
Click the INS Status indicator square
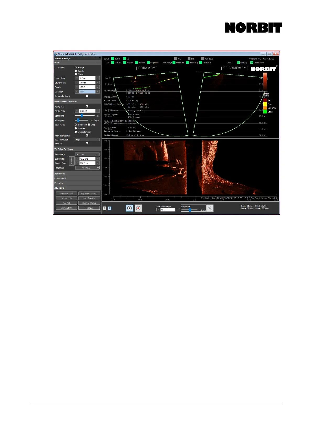[x=113, y=63]
